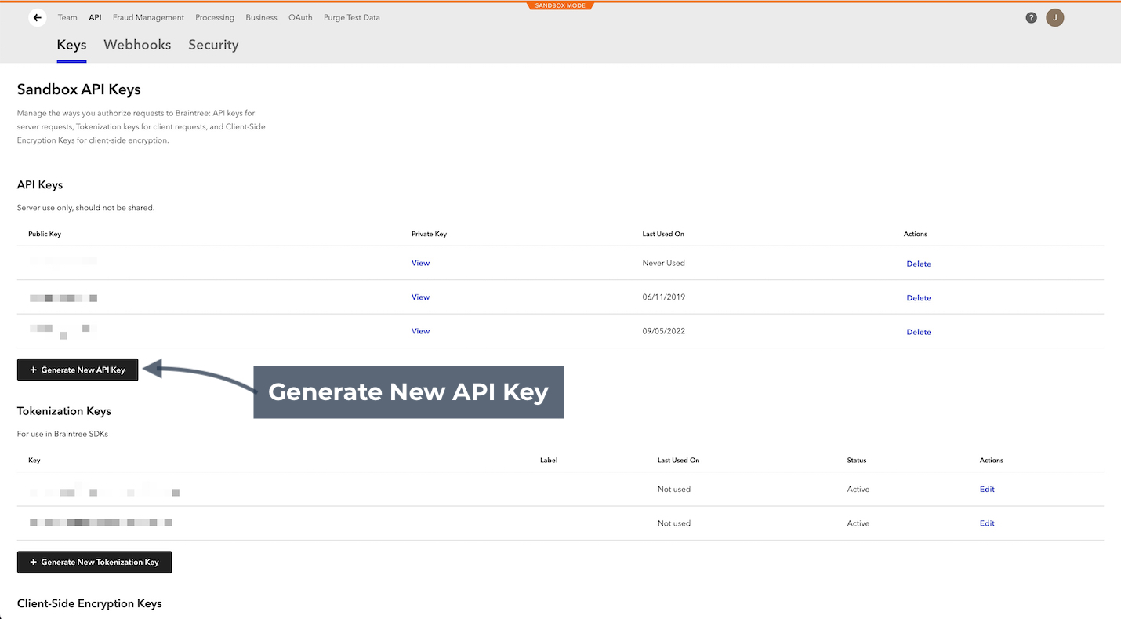The height and width of the screenshot is (619, 1121).
Task: View private key for Never Used row
Action: coord(420,263)
